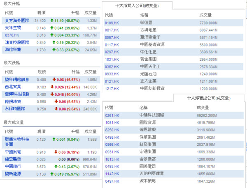Image resolution: width=247 pixels, height=188 pixels.
Task: Click 確思醫藥 in the net sell table
Action: 148,130
